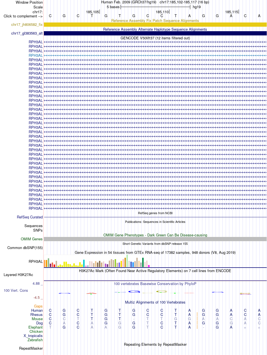Click the Window Position label
Viewport: 267px width, 355px height.
29,2
